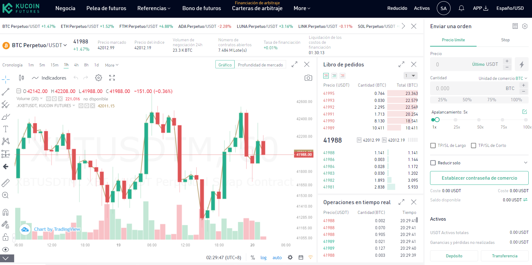Open More timeframes dropdown

pyautogui.click(x=112, y=65)
